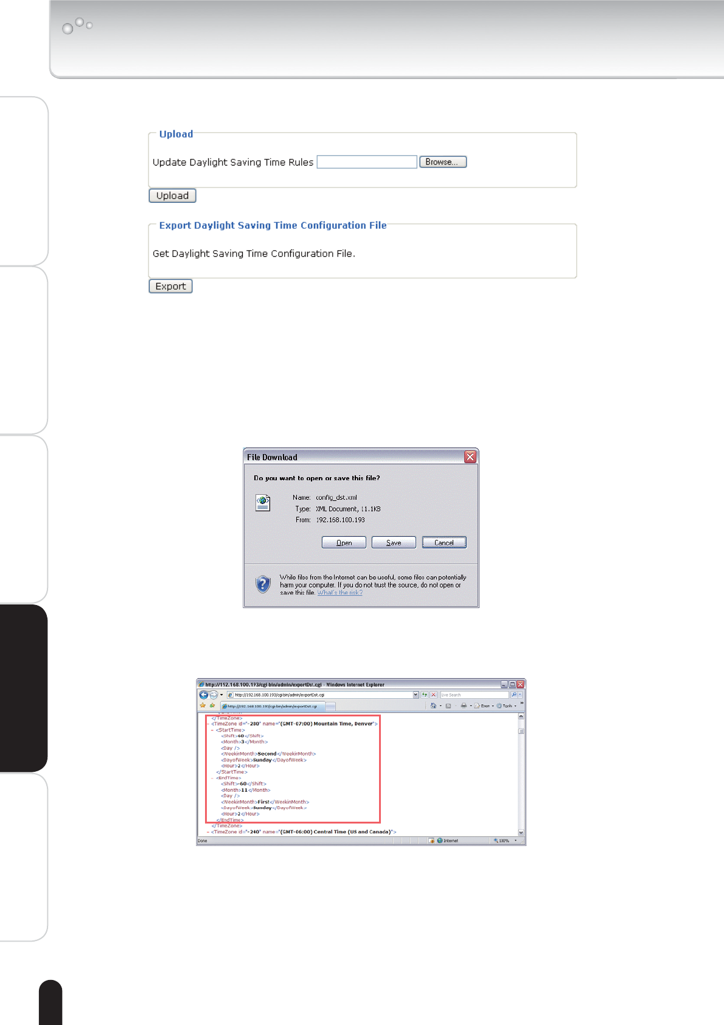Click the IE logo in window title bar
Viewport: 724px width, 1025px height.
201,684
